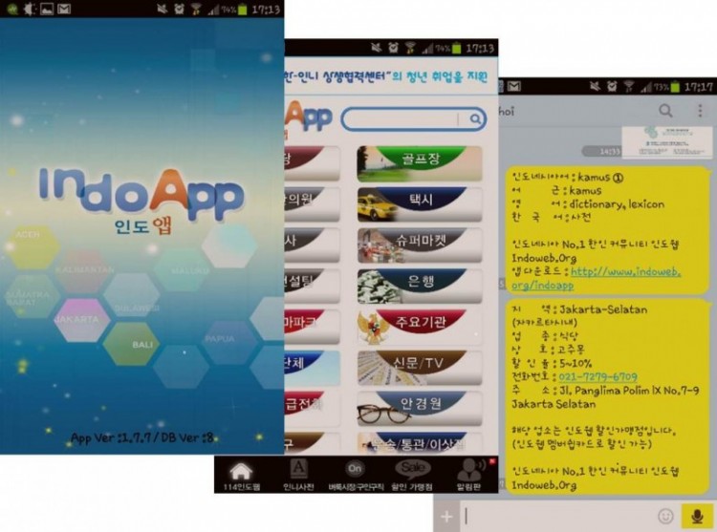Select the SULAWESI hexagon on the splash screen
This screenshot has height=532, width=717.
point(133,296)
